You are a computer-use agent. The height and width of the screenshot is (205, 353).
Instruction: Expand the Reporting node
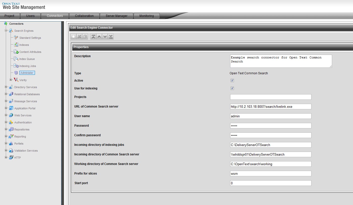click(6, 136)
